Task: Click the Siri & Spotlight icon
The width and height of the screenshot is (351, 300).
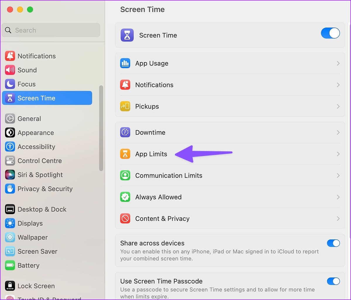Action: [x=10, y=175]
